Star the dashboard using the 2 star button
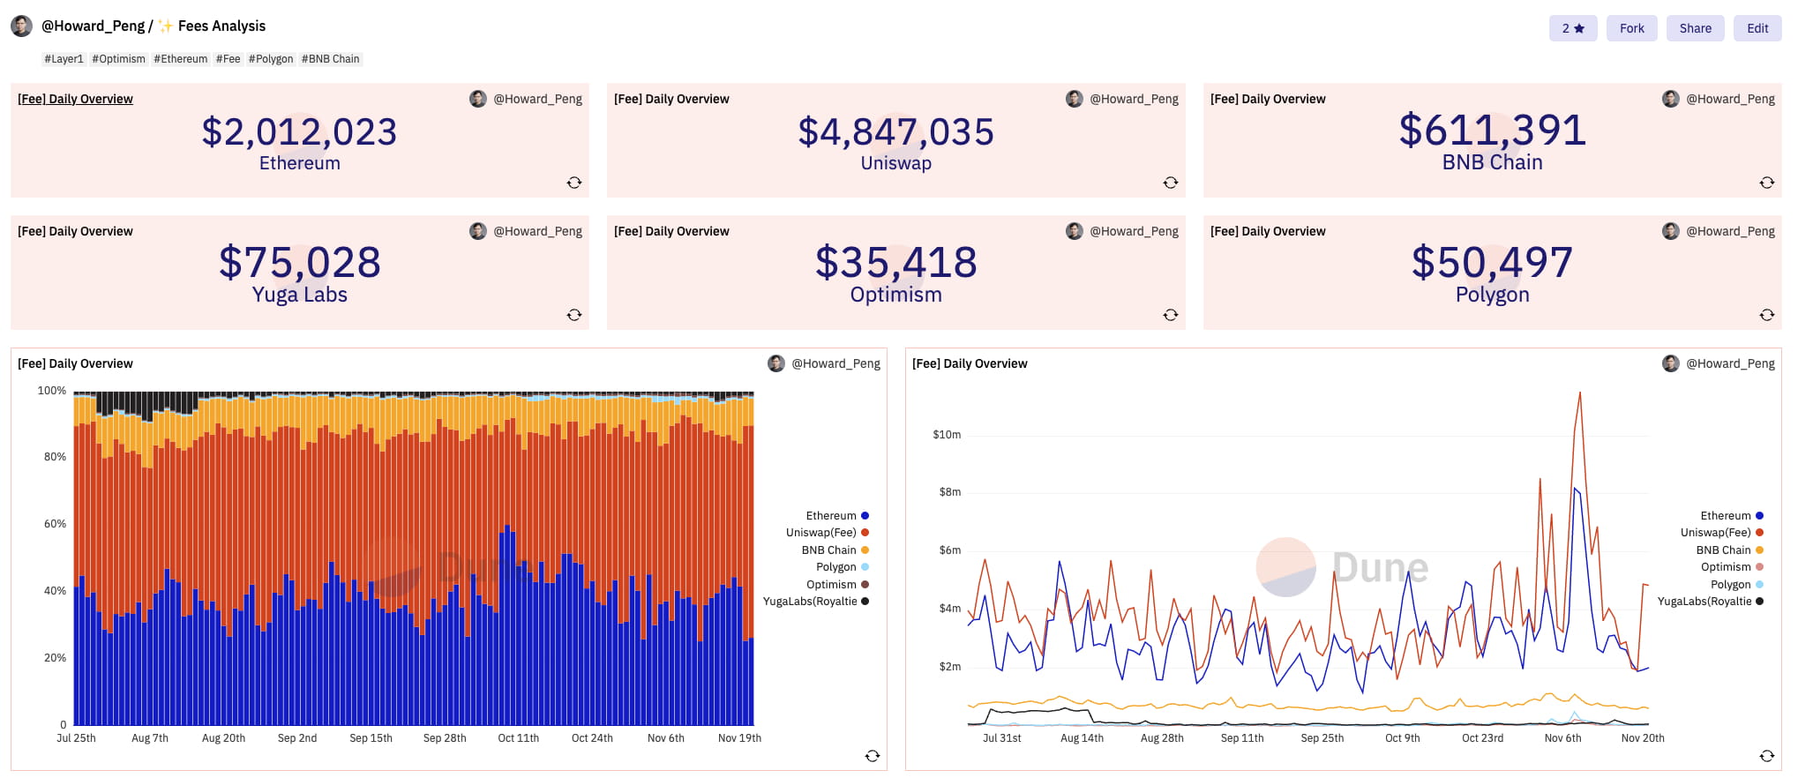This screenshot has width=1798, height=778. [x=1572, y=28]
